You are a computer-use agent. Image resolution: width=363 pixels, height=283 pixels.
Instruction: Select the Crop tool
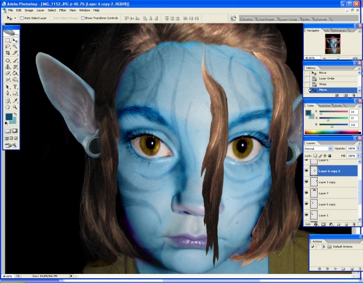coord(8,53)
